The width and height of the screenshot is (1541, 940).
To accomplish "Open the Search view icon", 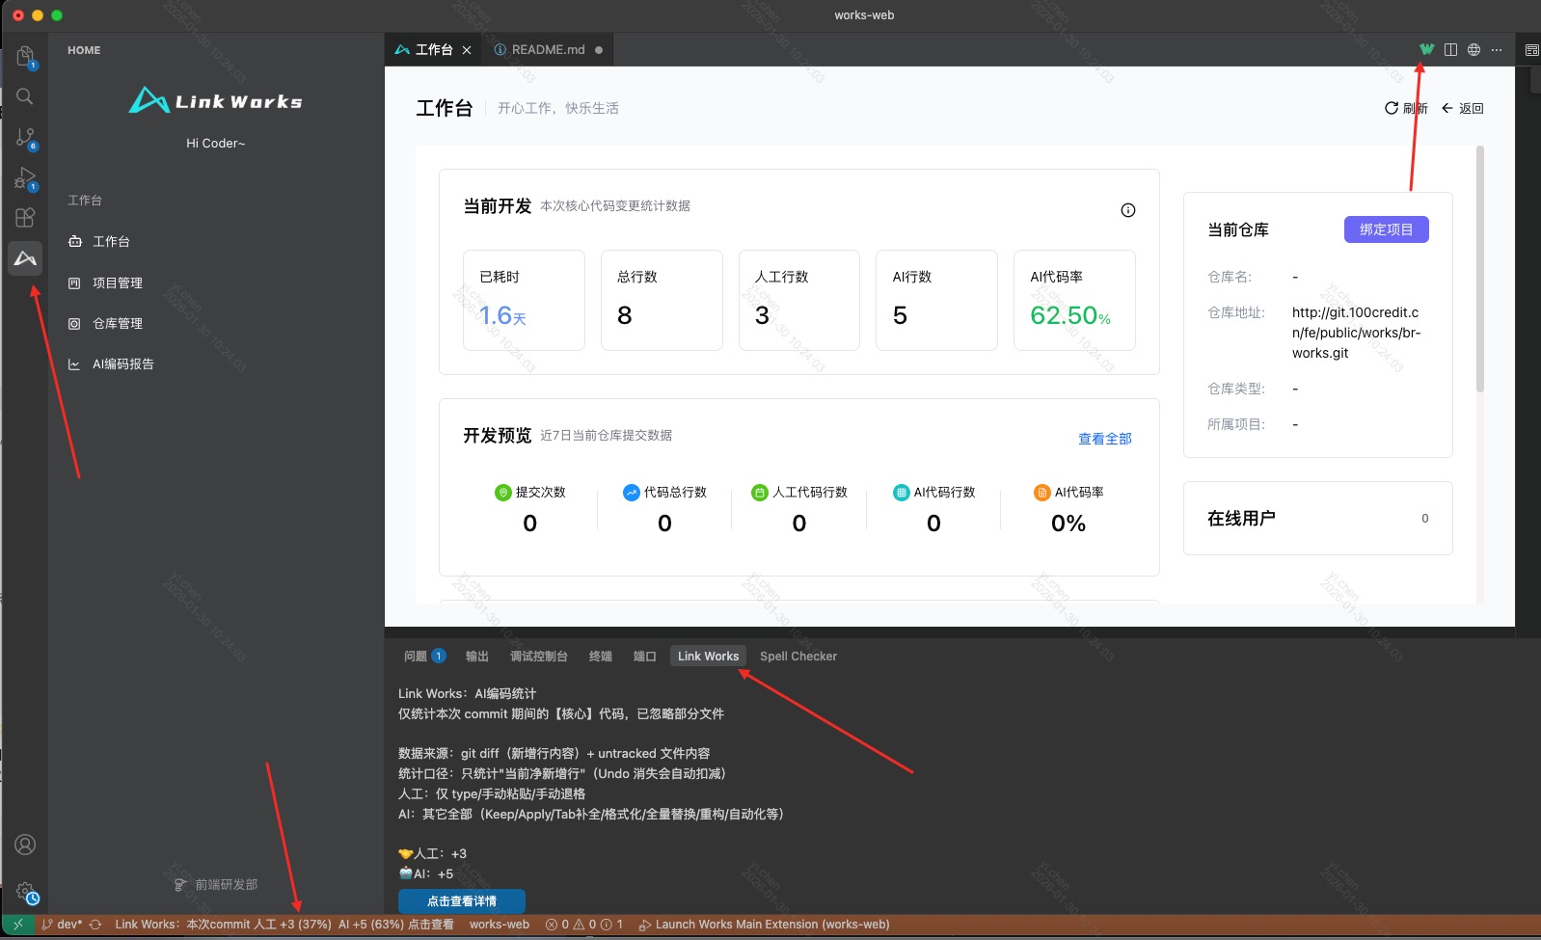I will point(25,96).
